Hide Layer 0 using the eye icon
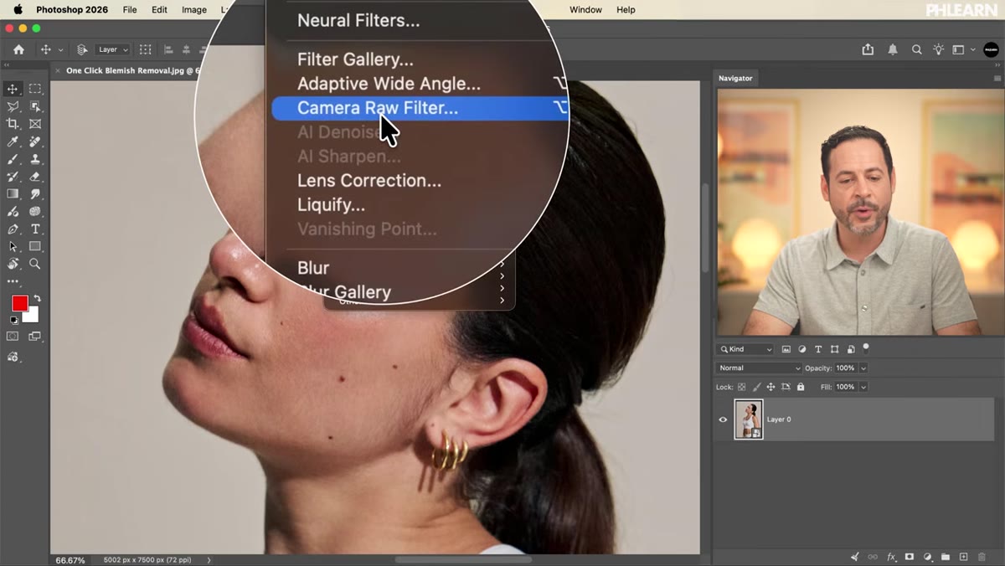Image resolution: width=1005 pixels, height=566 pixels. pos(724,419)
